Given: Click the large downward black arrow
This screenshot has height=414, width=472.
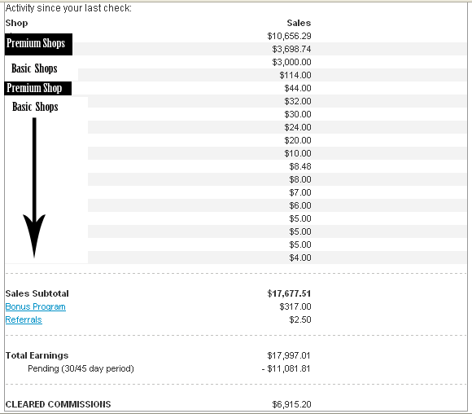Looking at the screenshot, I should [34, 187].
